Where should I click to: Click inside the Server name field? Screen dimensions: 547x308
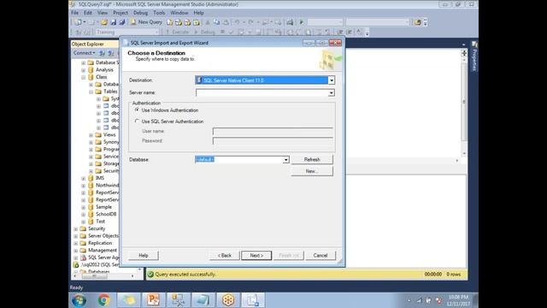click(x=262, y=93)
